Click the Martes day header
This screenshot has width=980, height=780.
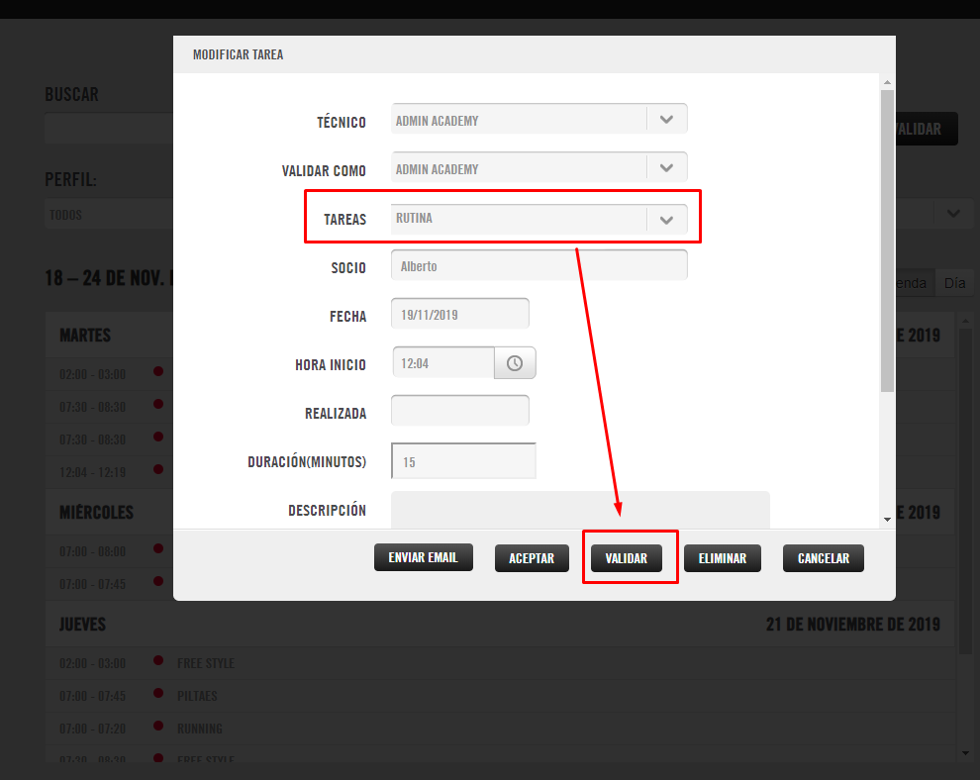[85, 335]
